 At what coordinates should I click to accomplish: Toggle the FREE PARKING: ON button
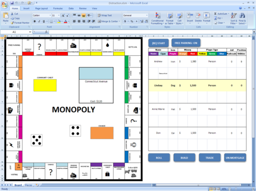pos(186,43)
